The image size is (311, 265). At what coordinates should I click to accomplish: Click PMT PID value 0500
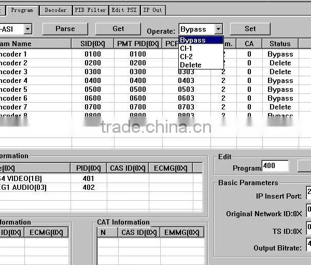click(x=138, y=89)
